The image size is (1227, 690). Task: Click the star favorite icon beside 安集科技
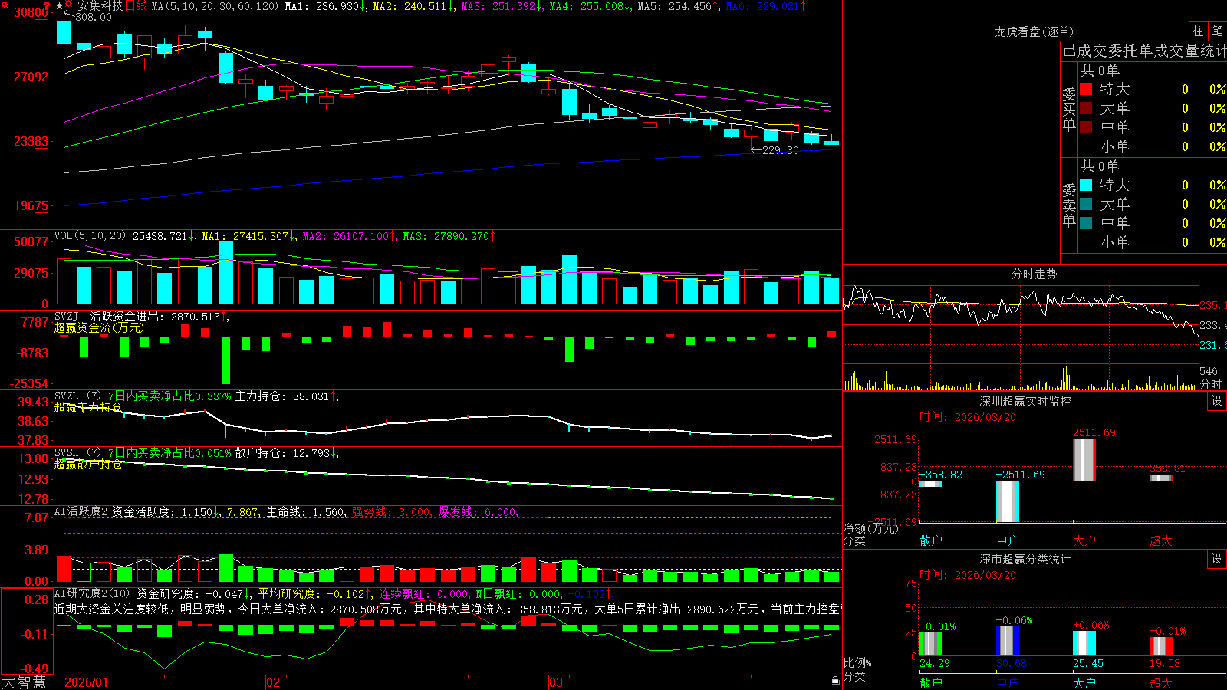tap(60, 6)
